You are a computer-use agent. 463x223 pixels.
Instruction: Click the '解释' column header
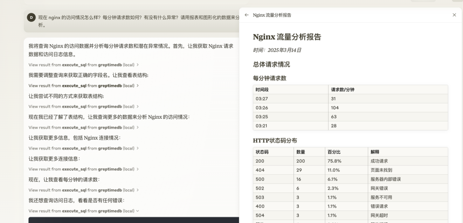(408, 152)
